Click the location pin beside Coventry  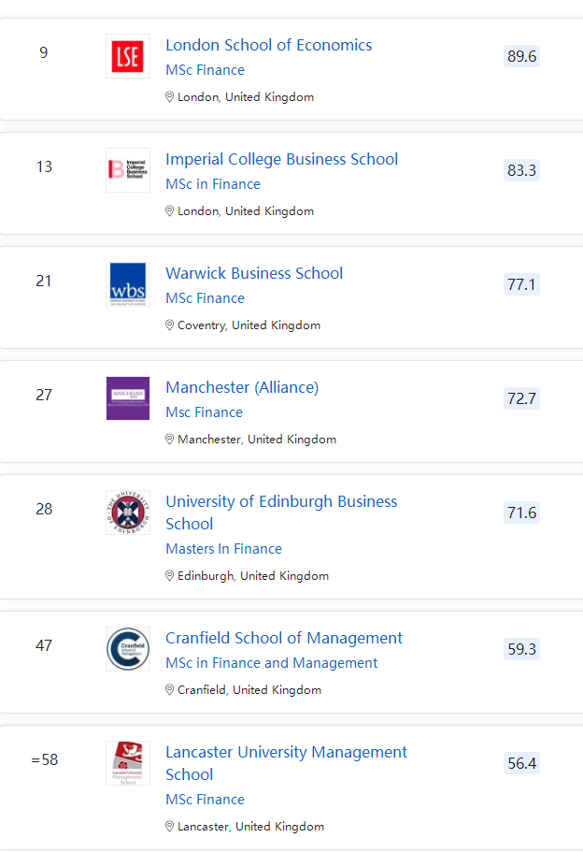(x=170, y=325)
